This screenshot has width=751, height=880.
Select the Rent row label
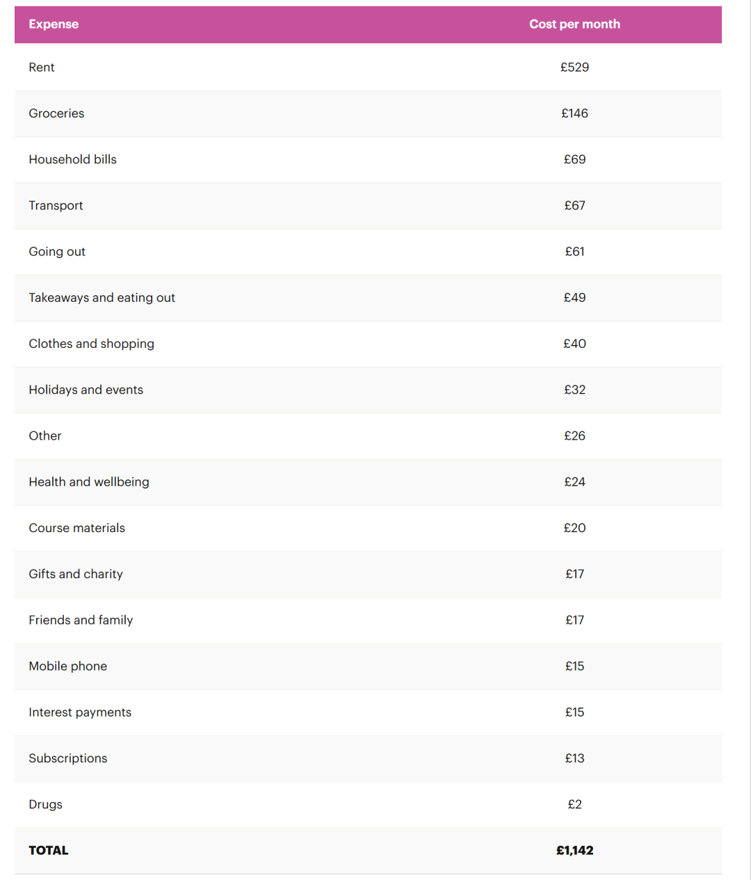(x=42, y=67)
